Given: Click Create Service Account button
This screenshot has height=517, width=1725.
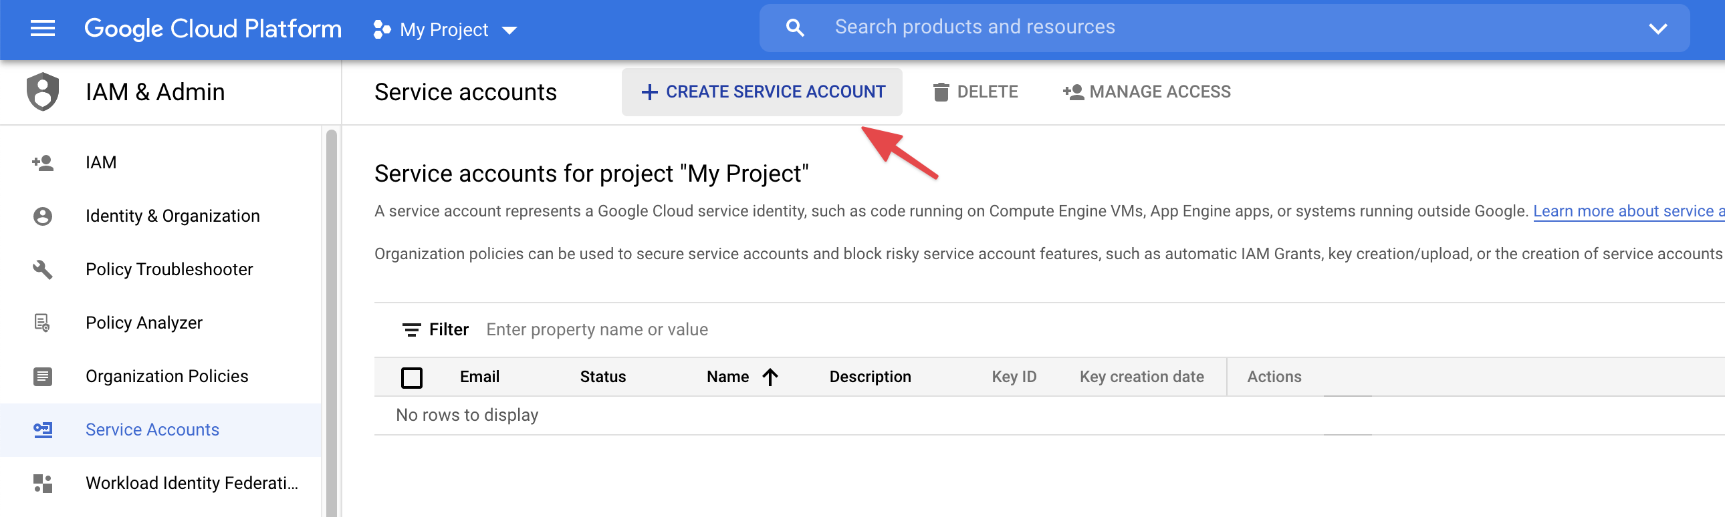Looking at the screenshot, I should [x=762, y=92].
